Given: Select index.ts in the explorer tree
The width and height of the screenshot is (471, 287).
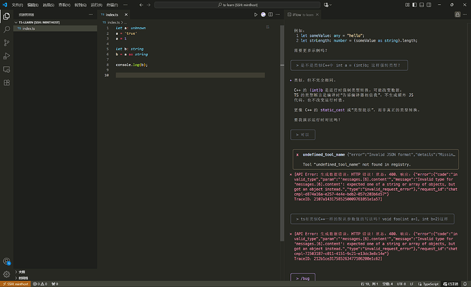Looking at the screenshot, I should click(29, 29).
